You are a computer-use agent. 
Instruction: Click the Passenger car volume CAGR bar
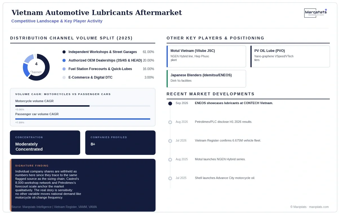83,119
